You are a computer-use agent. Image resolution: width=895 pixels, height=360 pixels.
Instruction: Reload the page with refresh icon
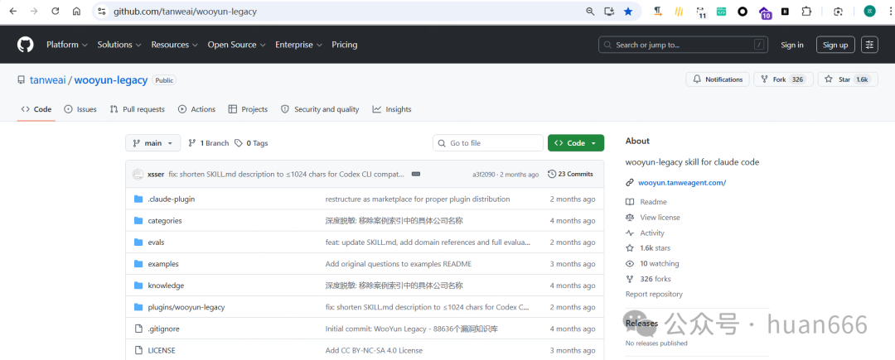pos(56,12)
